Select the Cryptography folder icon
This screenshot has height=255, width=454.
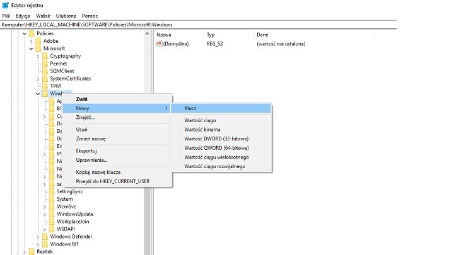[45, 56]
